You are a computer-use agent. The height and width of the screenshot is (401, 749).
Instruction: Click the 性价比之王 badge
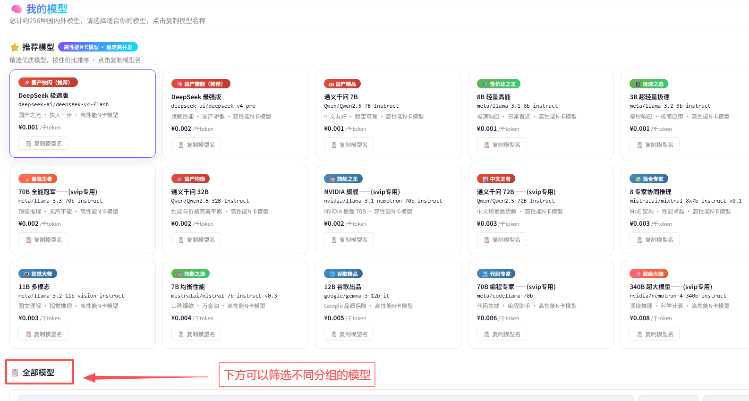coord(499,84)
